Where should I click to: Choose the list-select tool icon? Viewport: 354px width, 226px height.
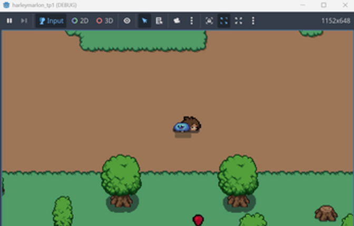[x=159, y=21]
